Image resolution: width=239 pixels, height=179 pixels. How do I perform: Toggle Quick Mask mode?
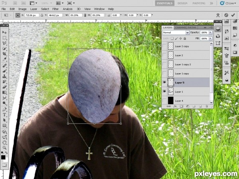4,165
